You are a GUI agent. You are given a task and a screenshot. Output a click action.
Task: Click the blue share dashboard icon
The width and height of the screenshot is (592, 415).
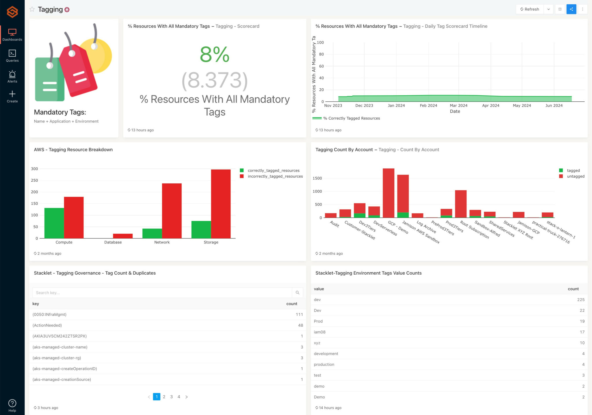(x=571, y=9)
